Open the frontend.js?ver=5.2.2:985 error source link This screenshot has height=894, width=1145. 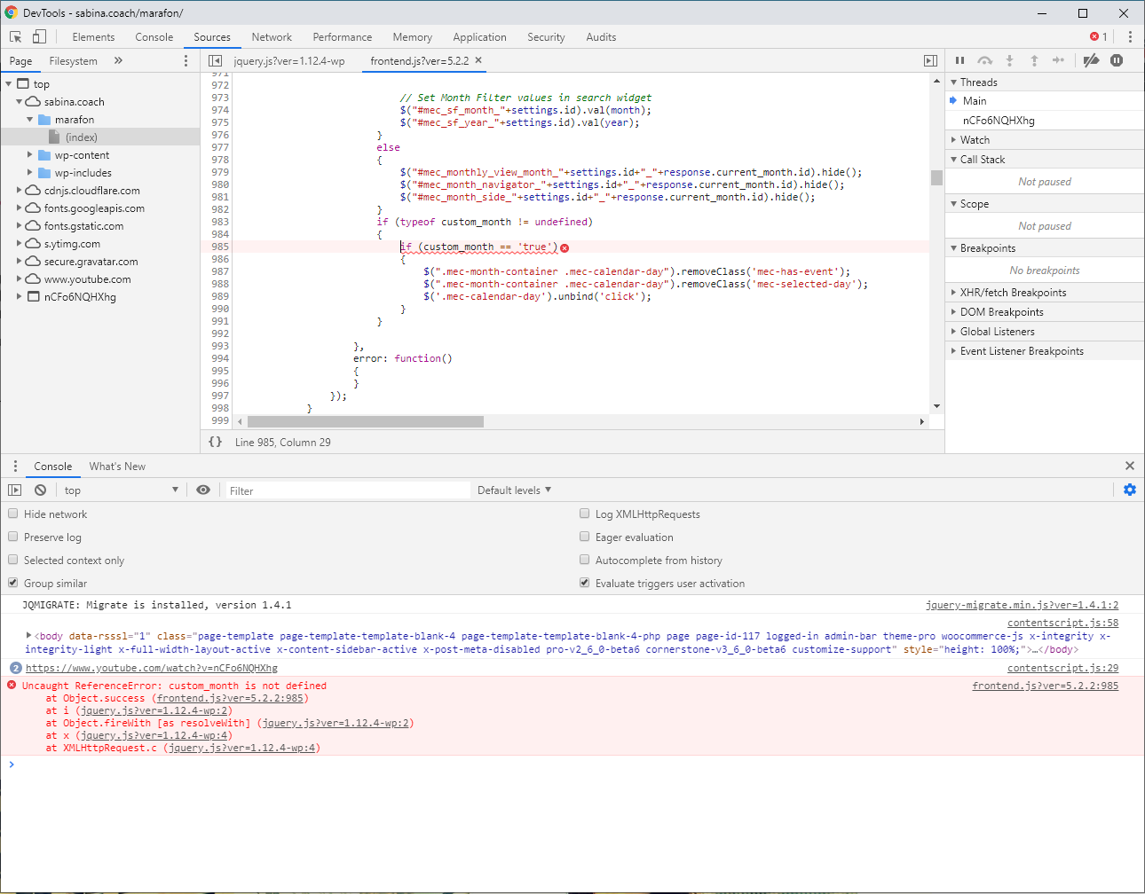point(1045,686)
